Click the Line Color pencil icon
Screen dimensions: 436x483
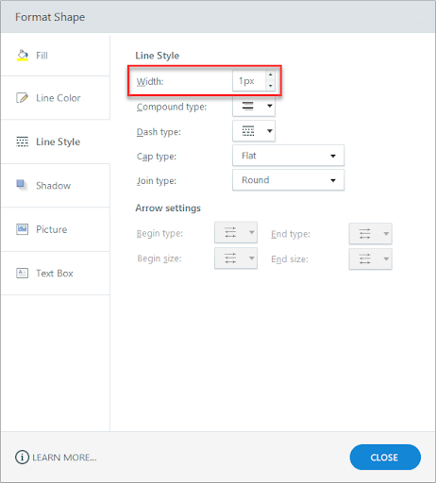(x=22, y=98)
